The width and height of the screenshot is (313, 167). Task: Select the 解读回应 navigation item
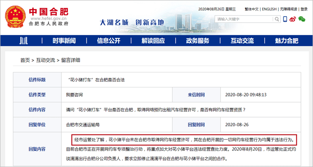[153, 40]
